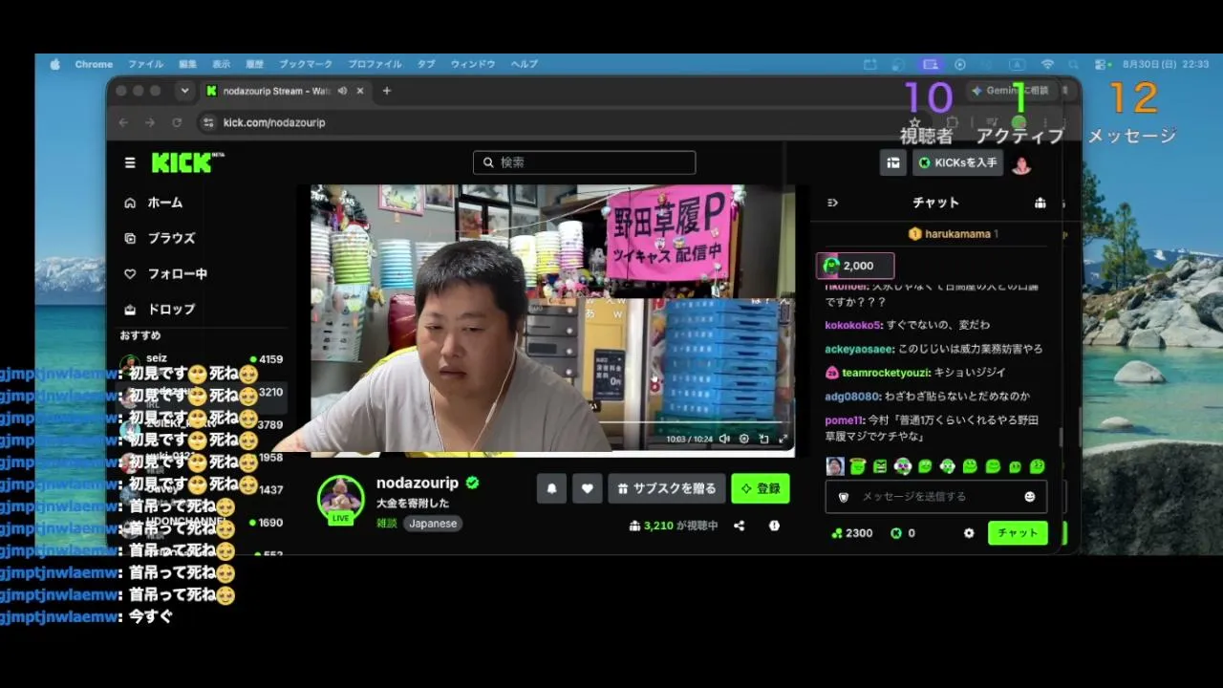This screenshot has height=688, width=1223.
Task: Open ドロップ in the sidebar
Action: (x=160, y=309)
